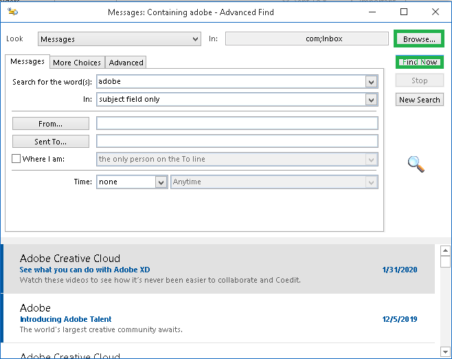
Task: Click the From... button
Action: [51, 124]
